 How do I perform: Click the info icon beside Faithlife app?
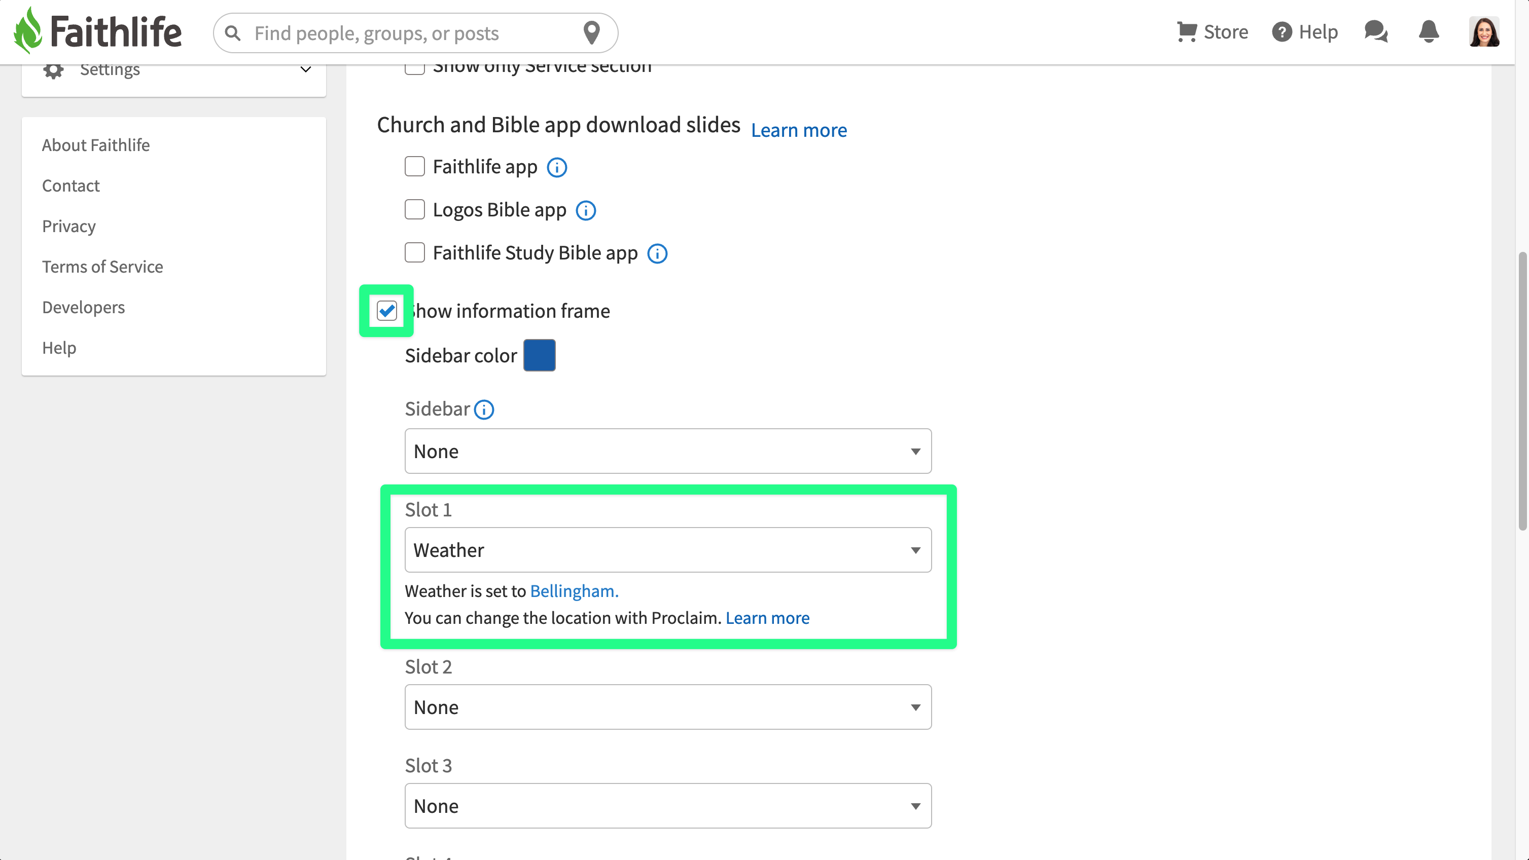coord(557,168)
